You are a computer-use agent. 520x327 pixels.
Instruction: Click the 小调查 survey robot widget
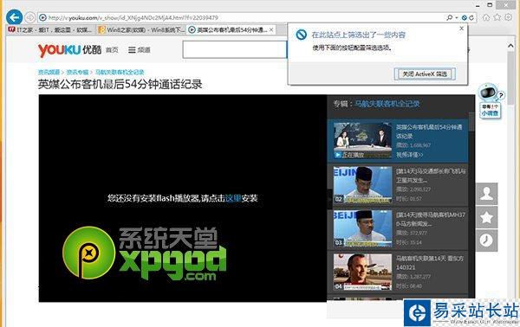click(x=491, y=100)
